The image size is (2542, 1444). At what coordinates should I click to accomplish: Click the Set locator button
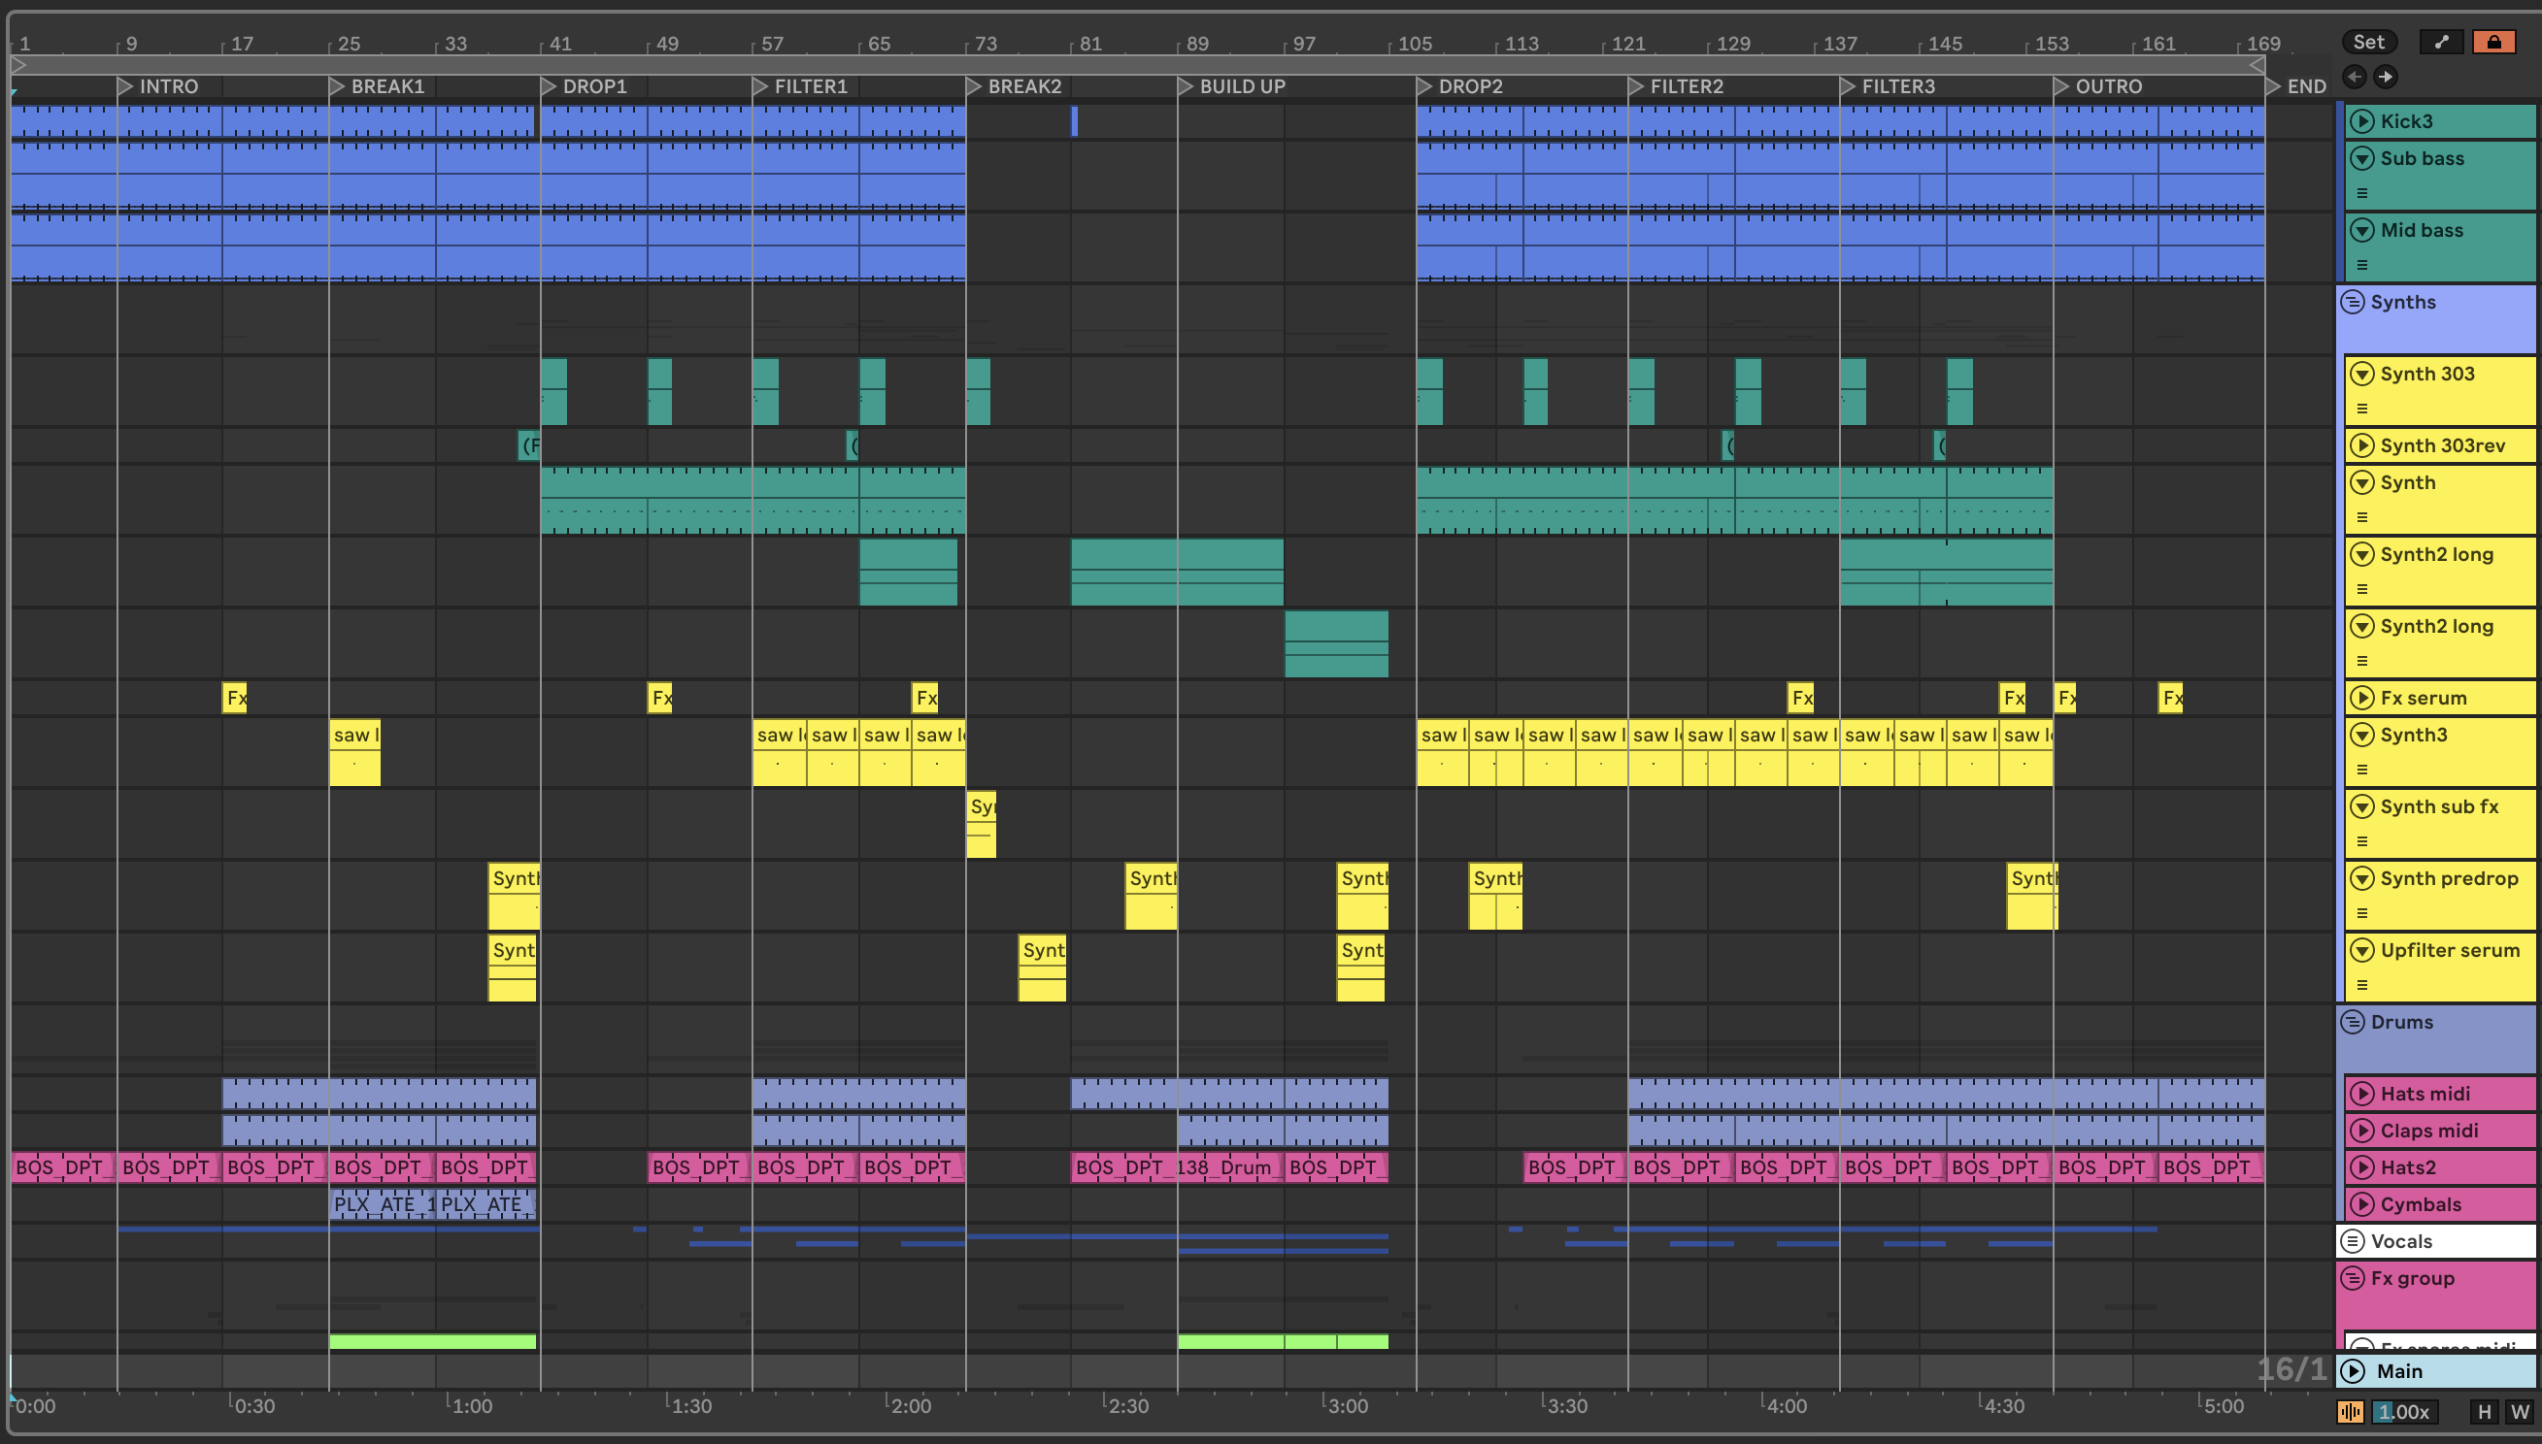point(2368,42)
